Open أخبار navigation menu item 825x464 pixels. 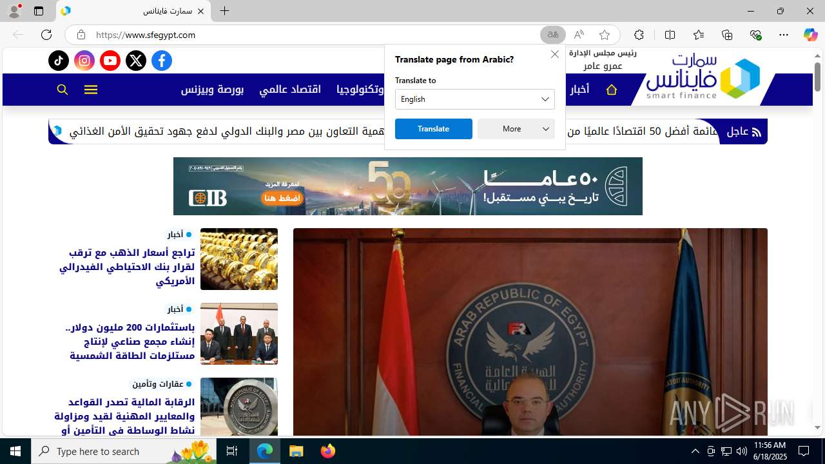pos(579,90)
